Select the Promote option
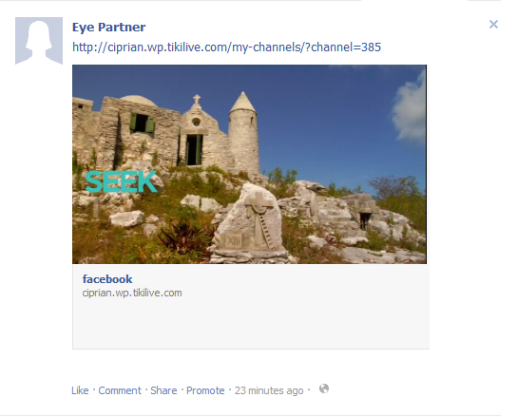This screenshot has width=517, height=417. (205, 390)
